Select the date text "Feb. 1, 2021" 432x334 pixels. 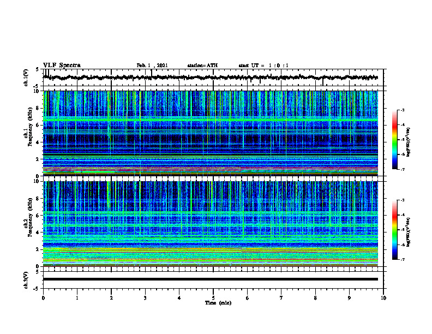[x=152, y=65]
